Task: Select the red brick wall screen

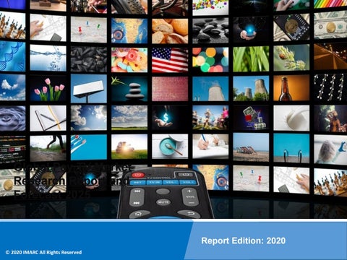Action: (x=170, y=89)
